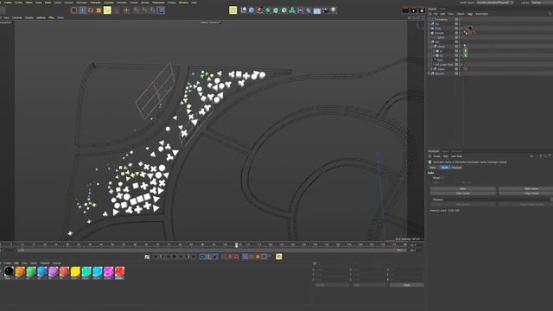This screenshot has height=311, width=553.
Task: Toggle the enable checkmark for Linear Field
Action: tap(461, 65)
